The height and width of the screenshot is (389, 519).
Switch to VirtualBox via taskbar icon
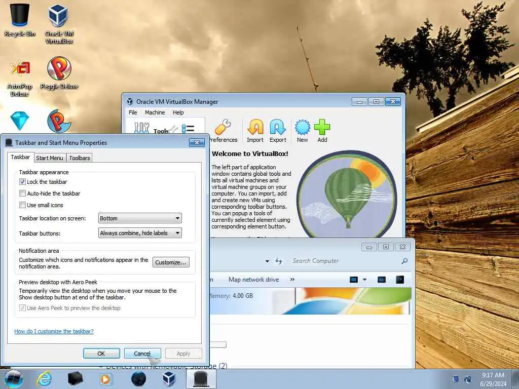[x=169, y=379]
